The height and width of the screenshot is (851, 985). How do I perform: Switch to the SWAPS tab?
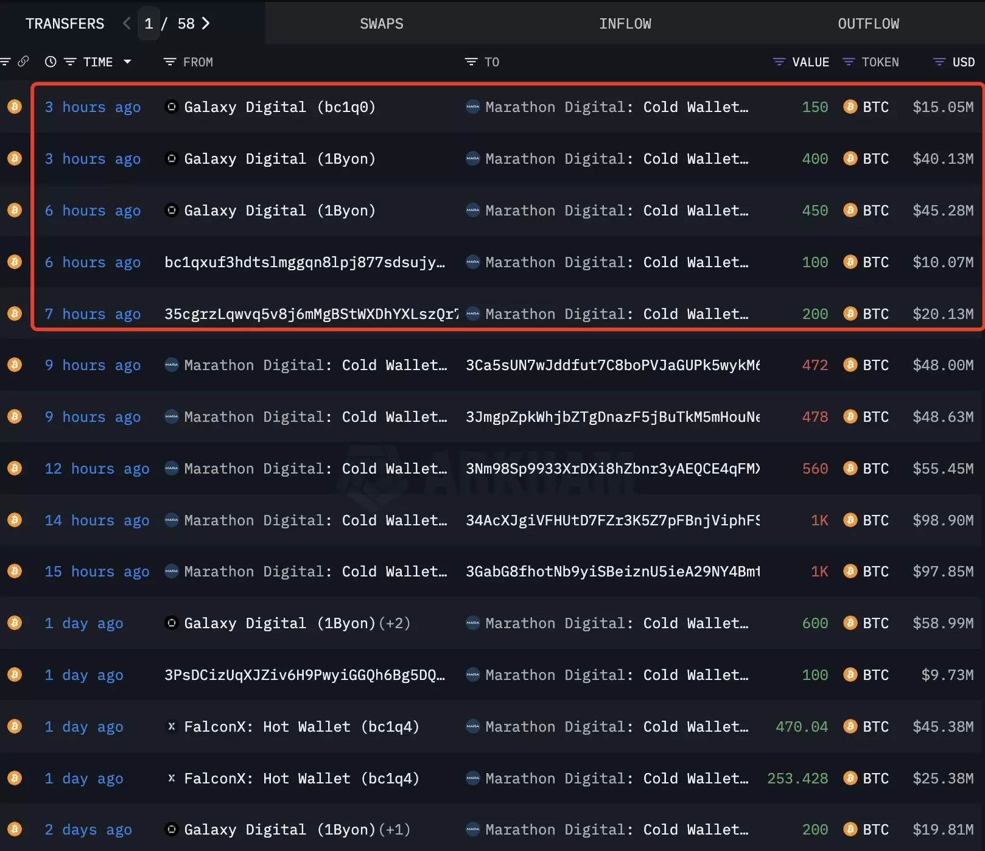pos(381,24)
